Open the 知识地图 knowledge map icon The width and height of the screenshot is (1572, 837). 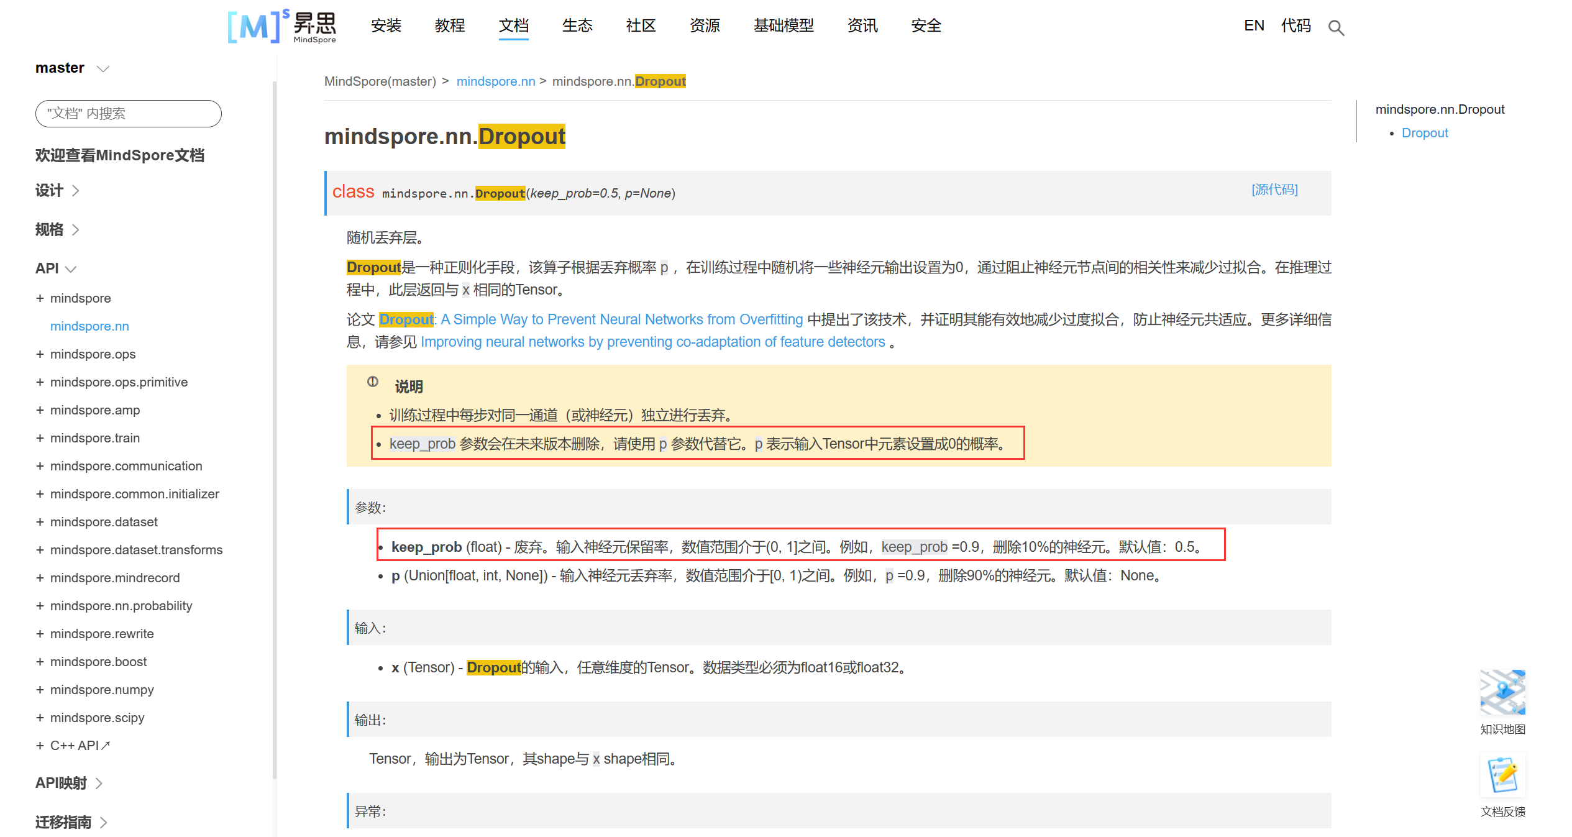pos(1504,691)
